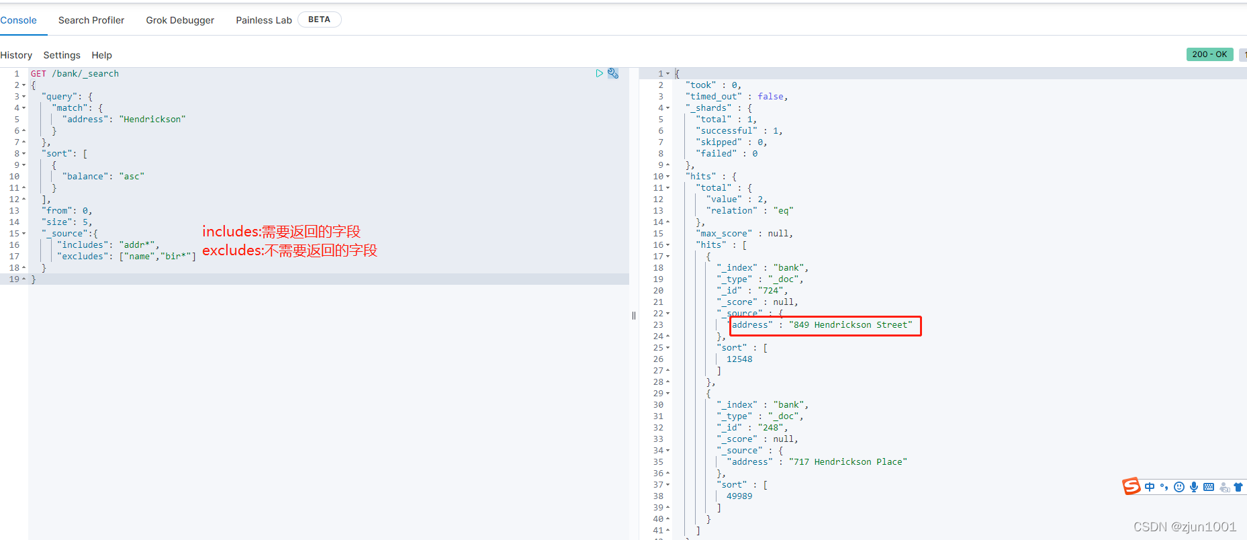Open the Grok Debugger tab

click(180, 20)
